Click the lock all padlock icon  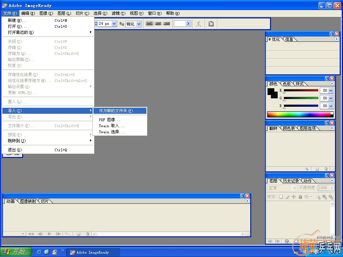[x=300, y=197]
